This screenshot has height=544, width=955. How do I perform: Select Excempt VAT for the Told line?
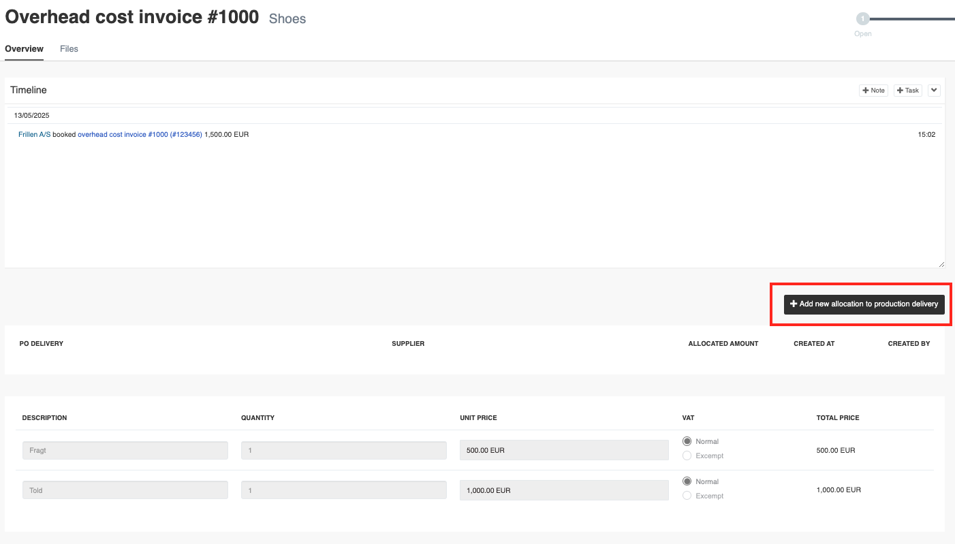(x=687, y=496)
